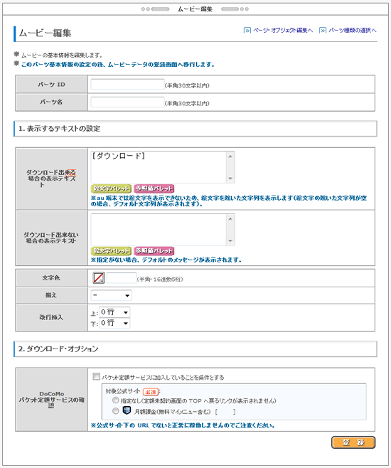Click the shield icon beside 月額課金
This screenshot has height=468, width=391.
pos(127,410)
